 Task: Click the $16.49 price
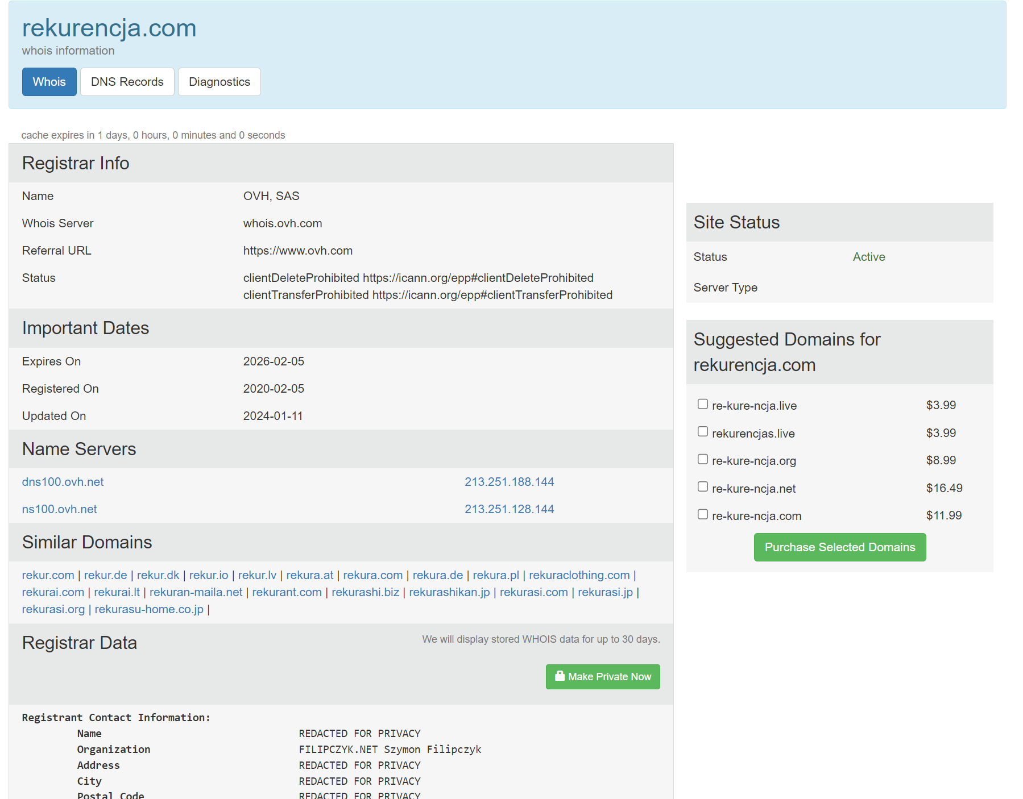click(945, 488)
